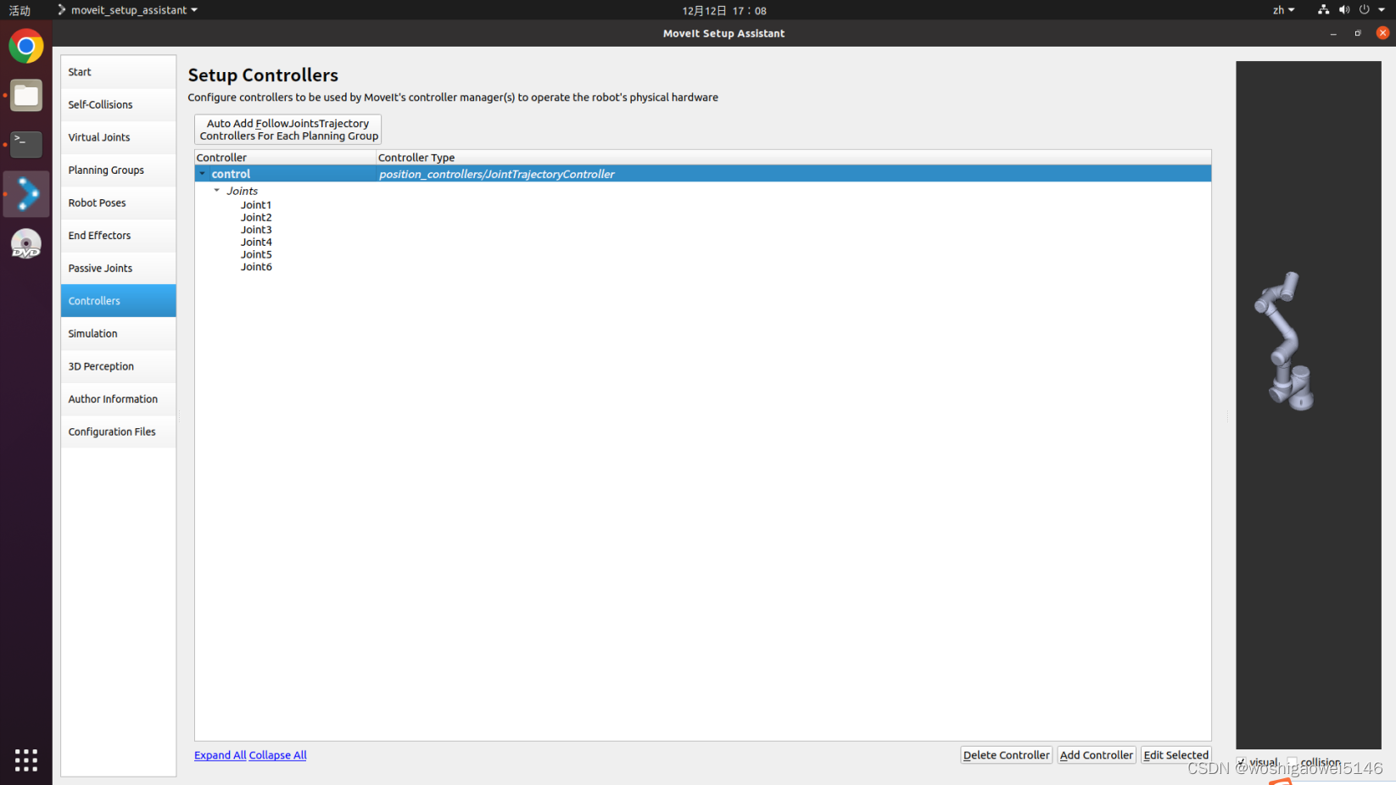Collapse the Joints tree node
Image resolution: width=1396 pixels, height=785 pixels.
tap(217, 191)
